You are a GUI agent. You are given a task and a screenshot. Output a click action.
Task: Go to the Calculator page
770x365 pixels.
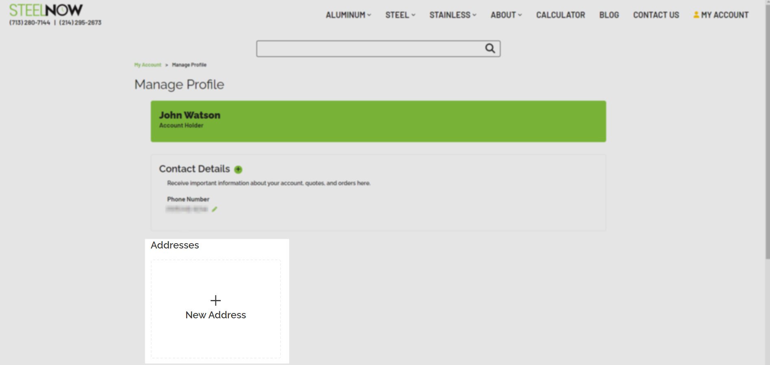(x=560, y=15)
